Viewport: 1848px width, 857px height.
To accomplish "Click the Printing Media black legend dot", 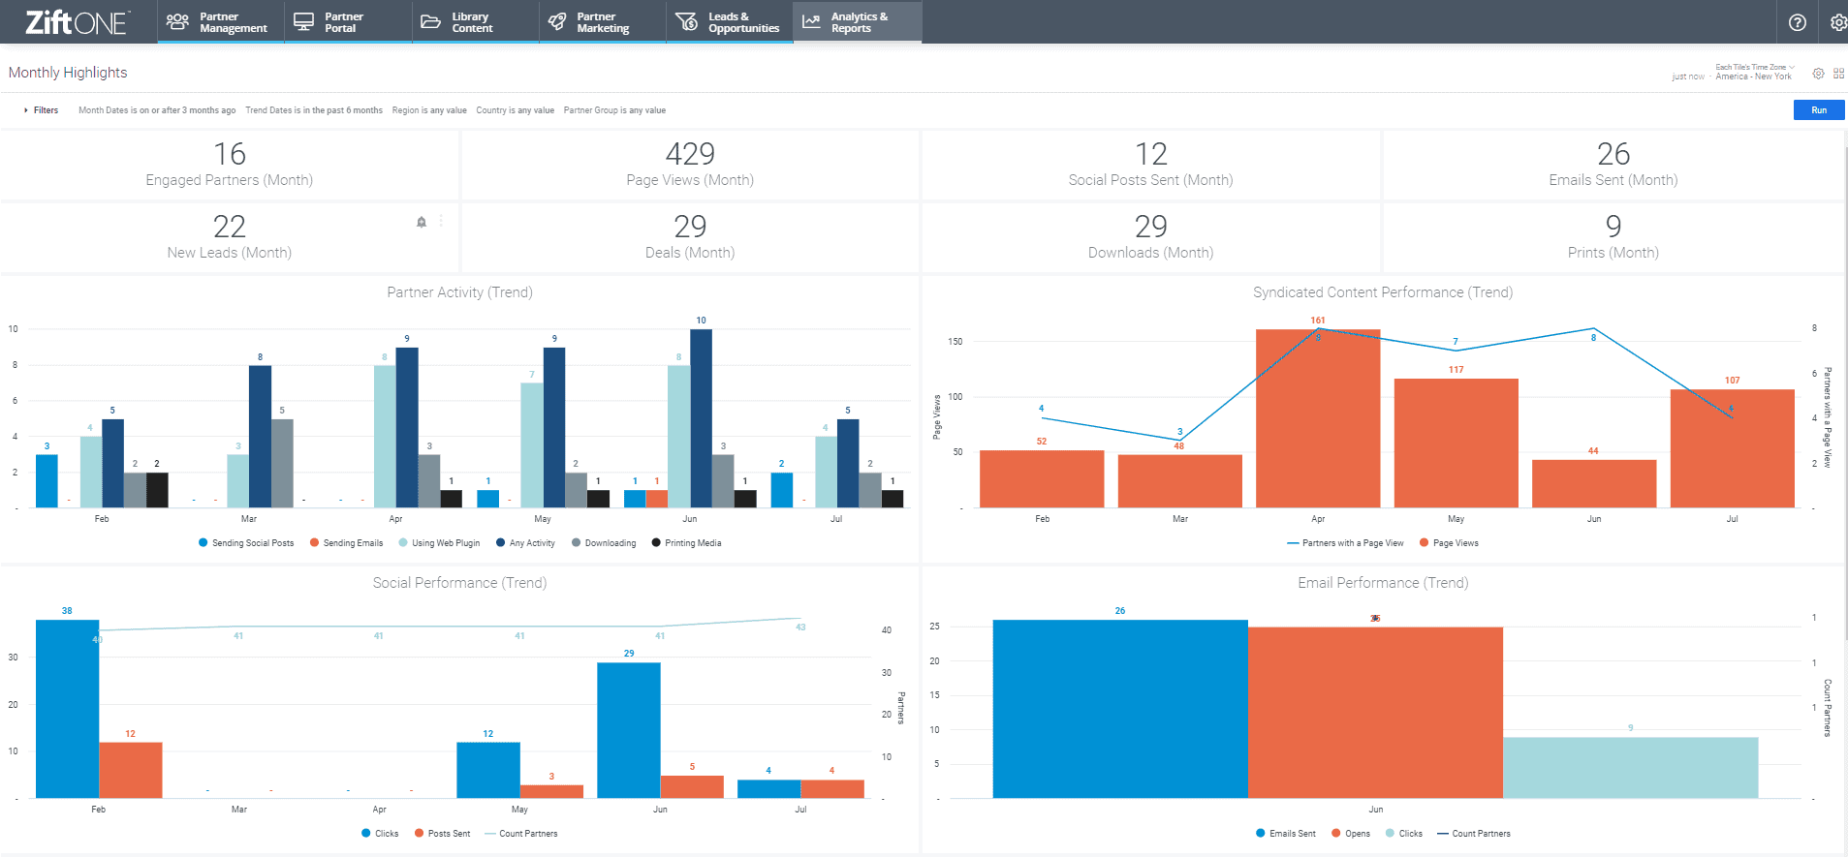I will [656, 543].
